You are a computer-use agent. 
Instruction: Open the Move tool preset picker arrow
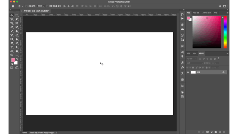point(22,6)
